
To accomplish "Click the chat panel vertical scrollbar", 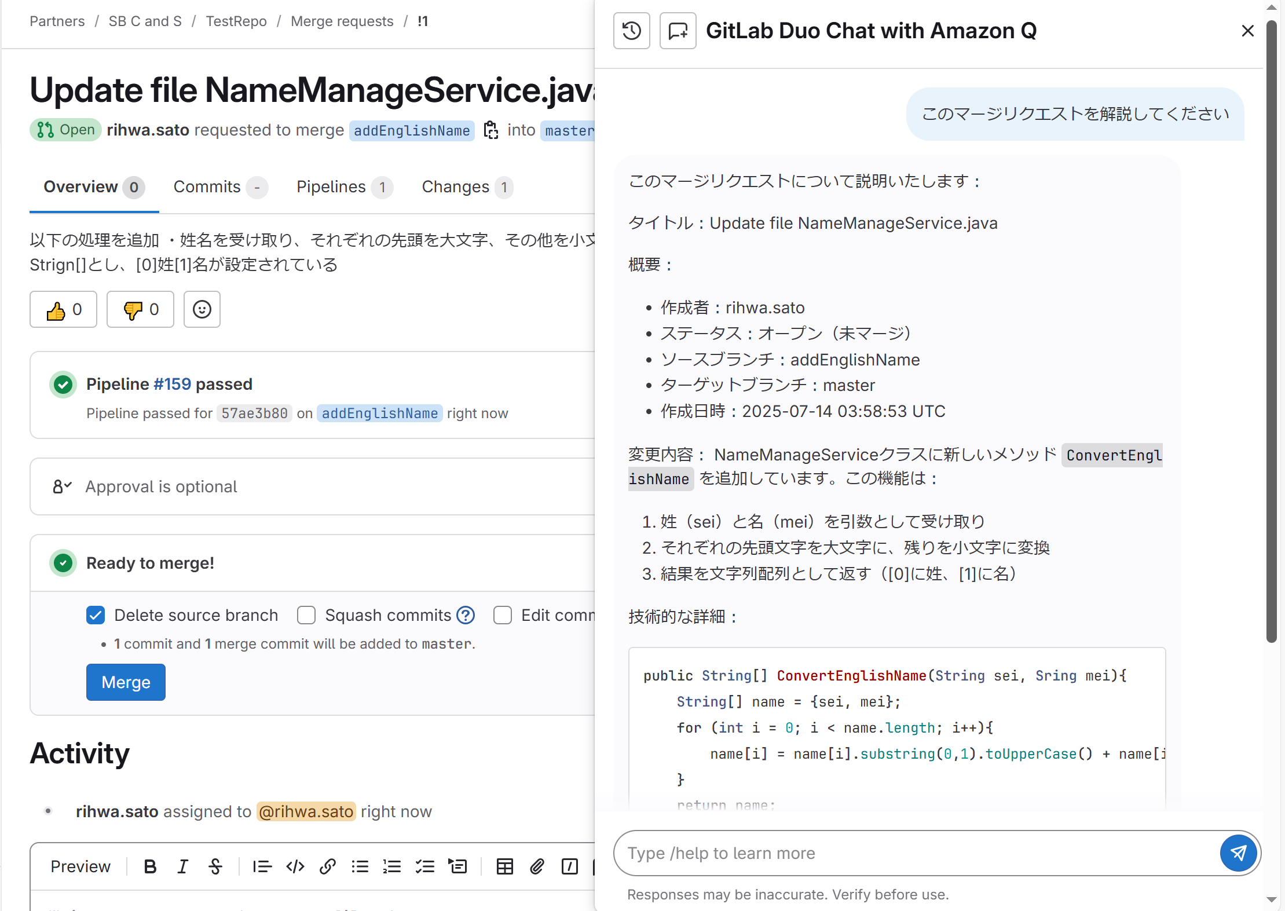I will point(1271,330).
